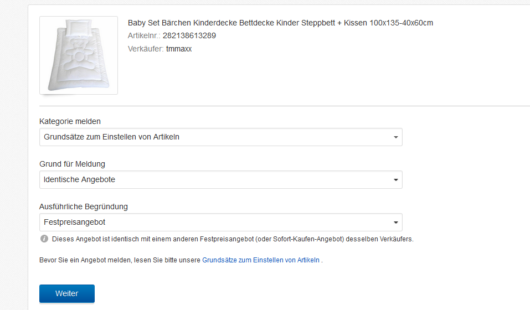Click the arrow next to Identische Angebote
The height and width of the screenshot is (310, 530).
395,180
